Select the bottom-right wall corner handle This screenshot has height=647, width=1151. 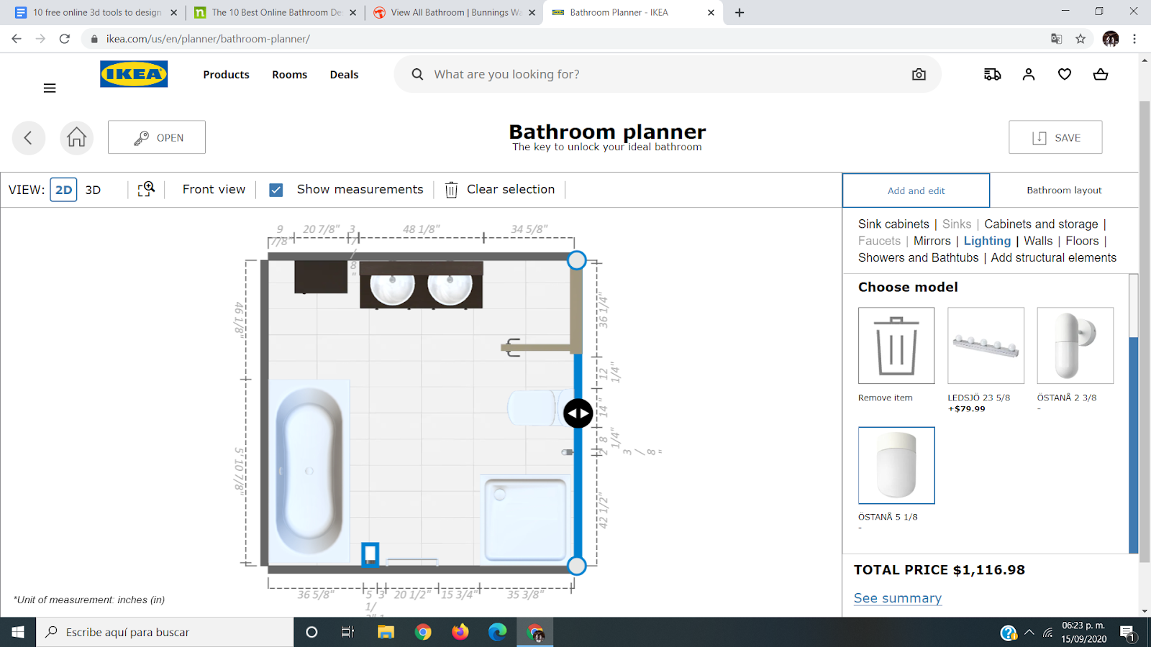(x=577, y=566)
